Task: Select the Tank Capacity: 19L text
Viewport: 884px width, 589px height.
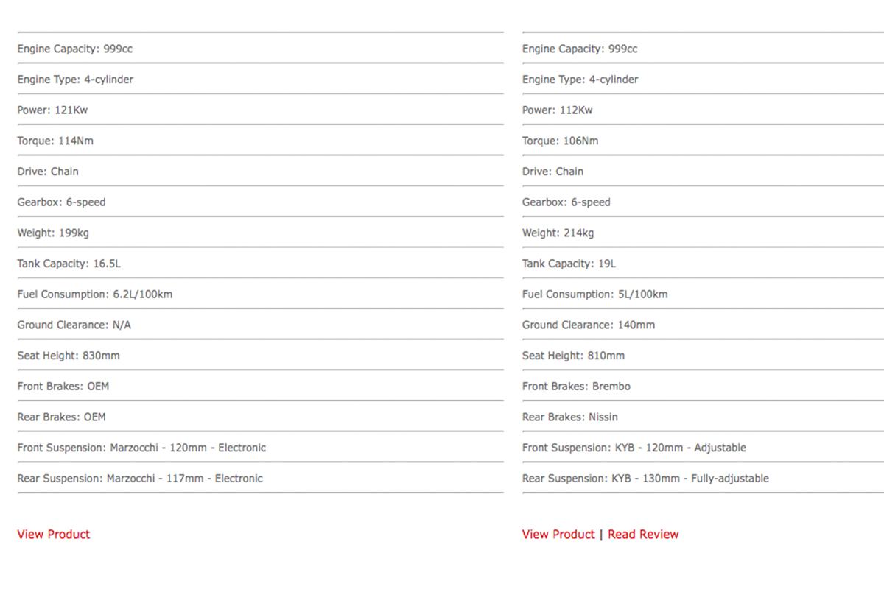Action: (569, 264)
